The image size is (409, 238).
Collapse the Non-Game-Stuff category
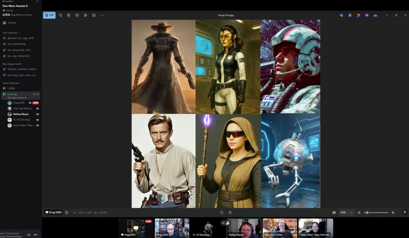13,64
